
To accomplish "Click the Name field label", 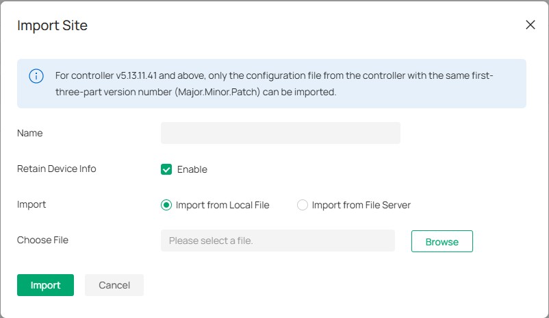I will pyautogui.click(x=30, y=133).
